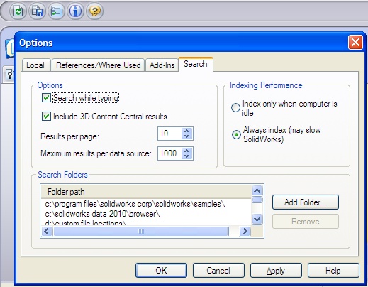Toggle Include 3D Content Central results checkbox
This screenshot has width=368, height=287.
pyautogui.click(x=46, y=116)
